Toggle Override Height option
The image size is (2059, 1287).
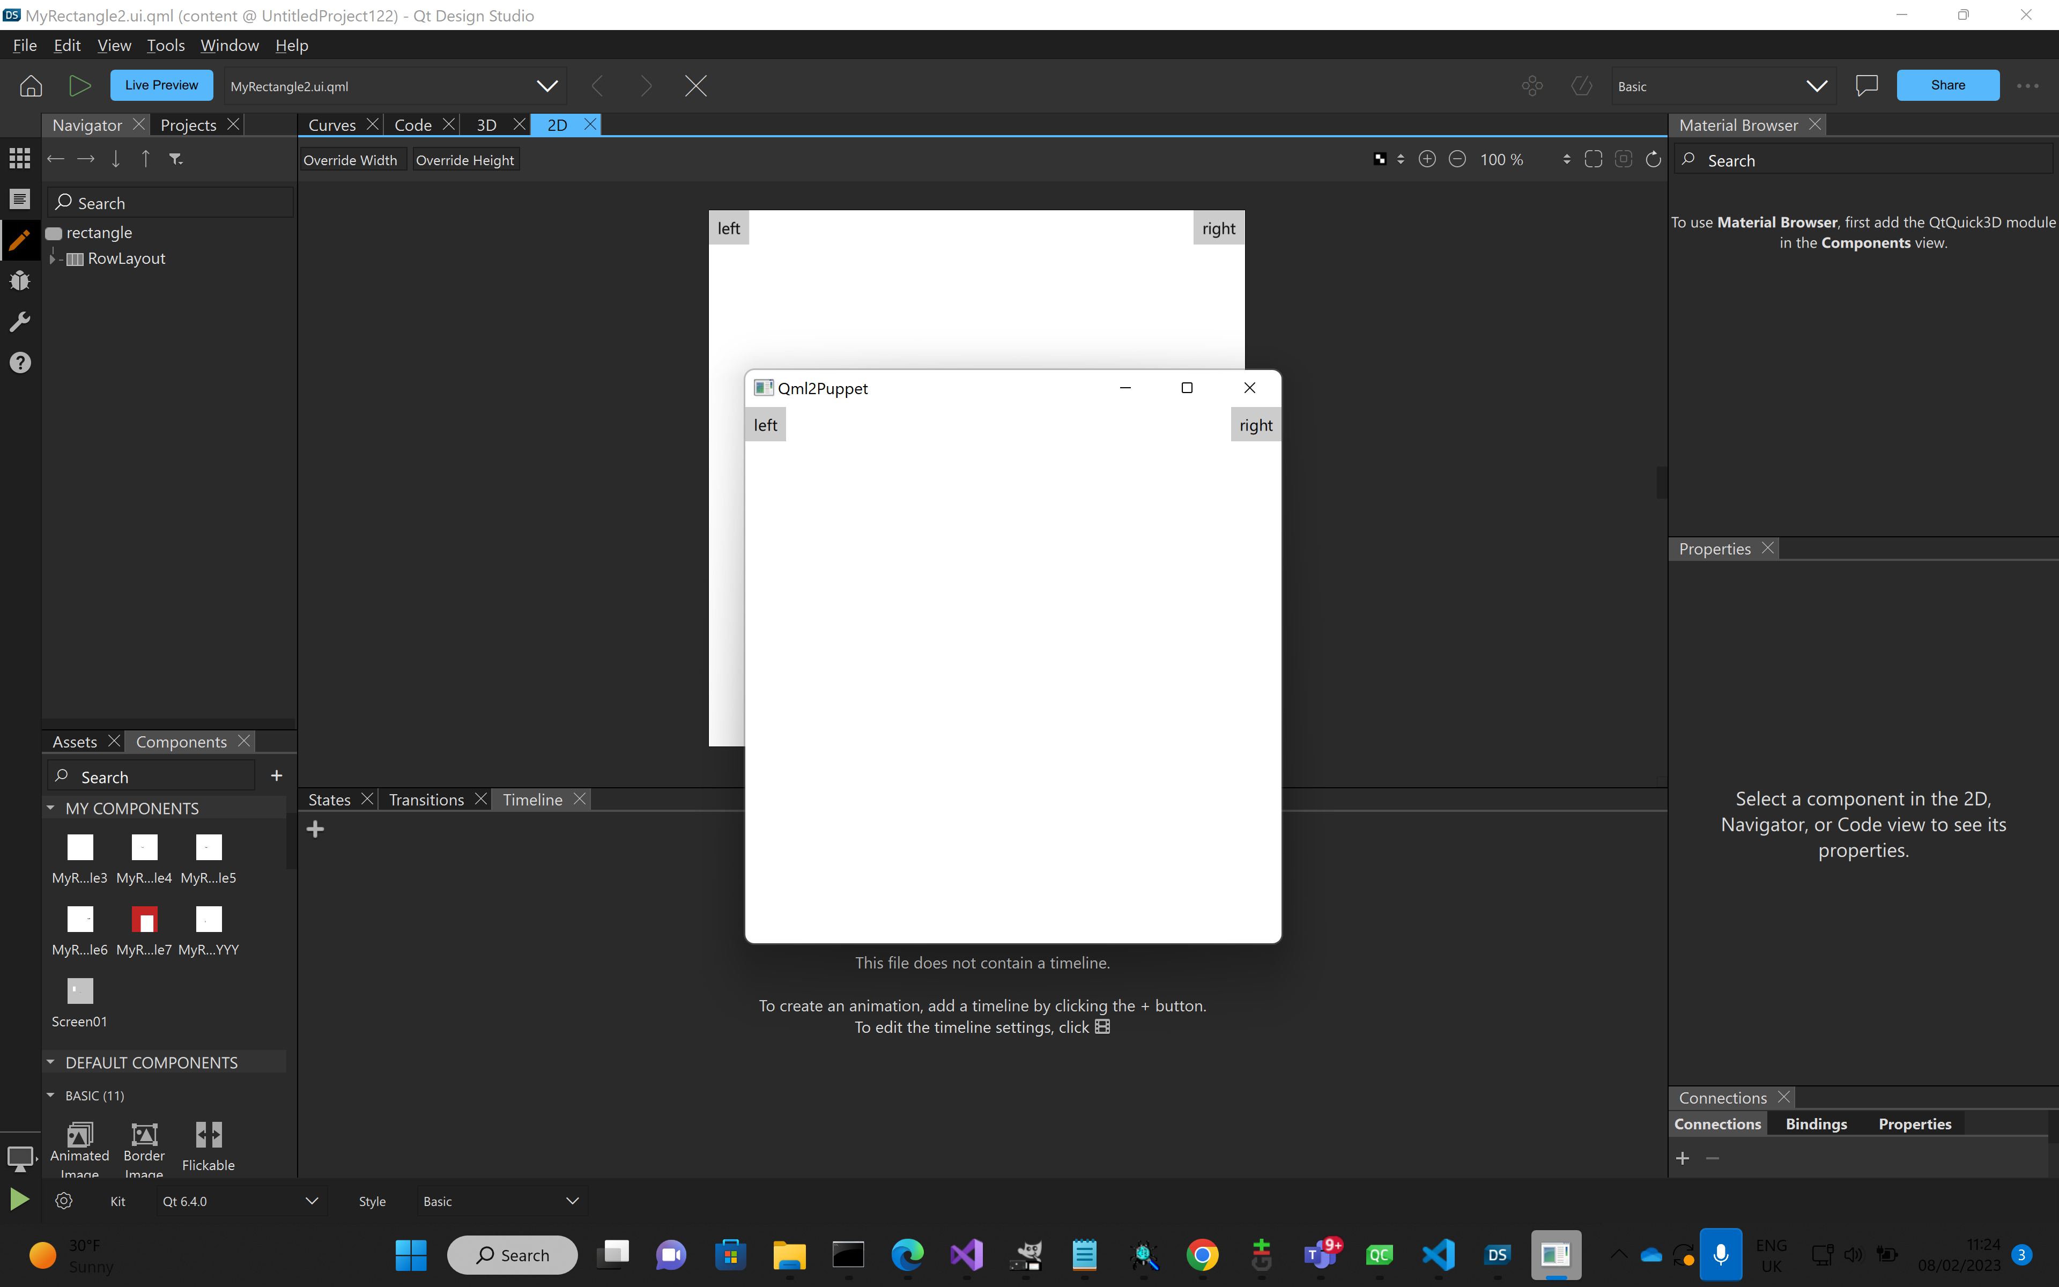[464, 160]
